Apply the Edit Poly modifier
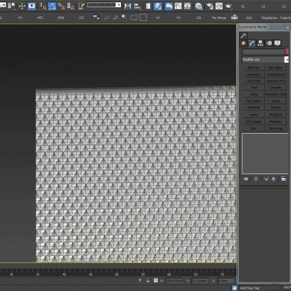 click(254, 68)
